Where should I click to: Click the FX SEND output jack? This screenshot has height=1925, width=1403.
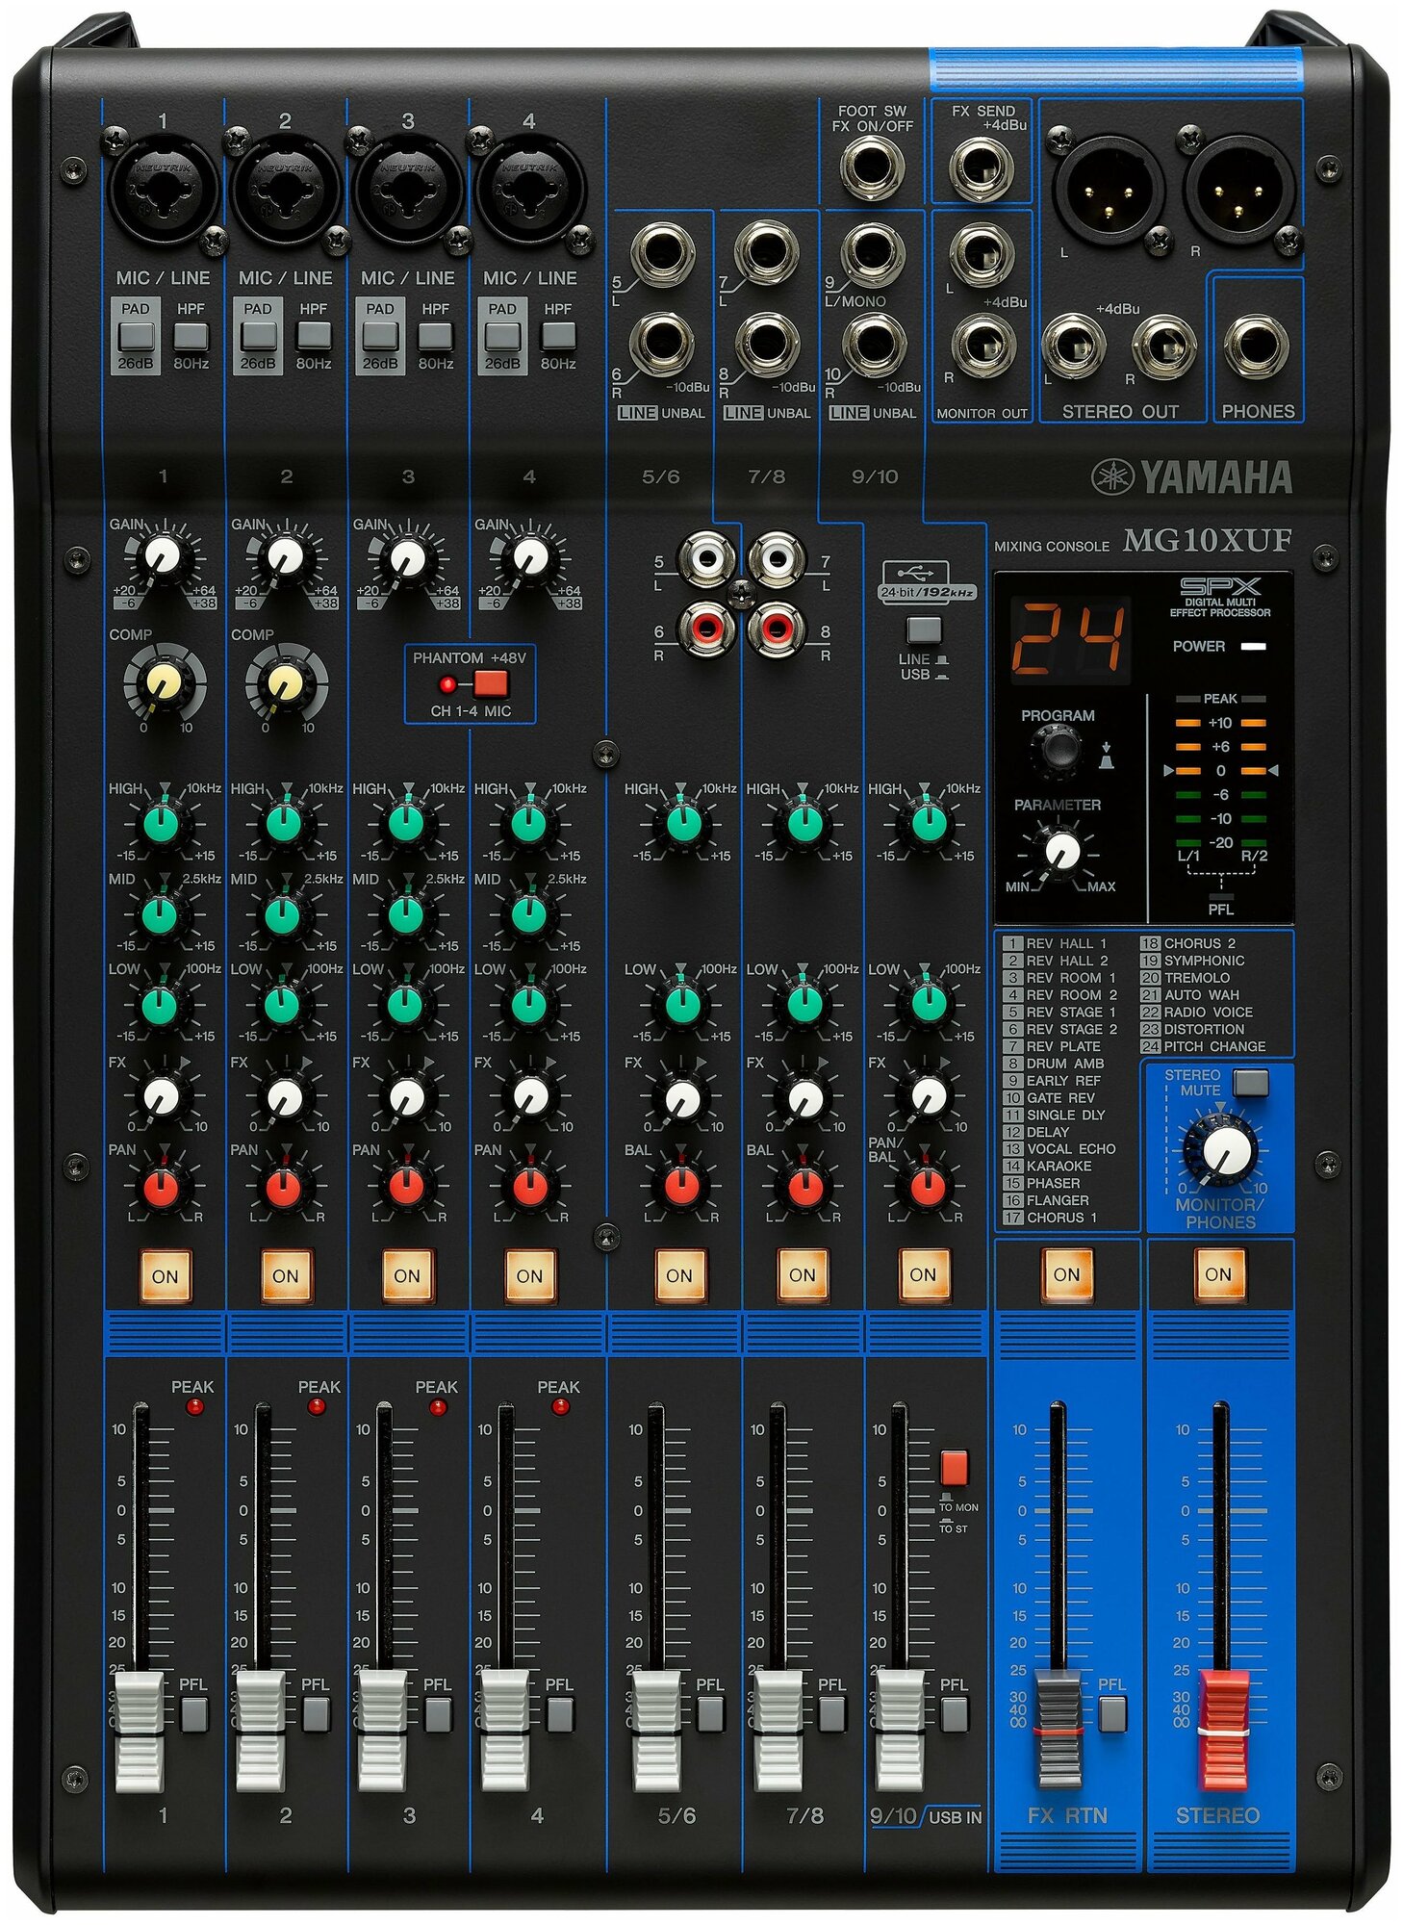point(982,168)
